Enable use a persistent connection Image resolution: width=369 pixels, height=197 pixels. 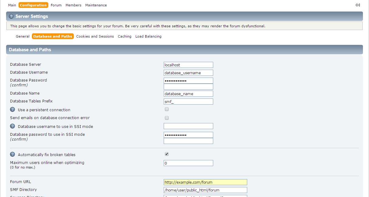[x=166, y=109]
